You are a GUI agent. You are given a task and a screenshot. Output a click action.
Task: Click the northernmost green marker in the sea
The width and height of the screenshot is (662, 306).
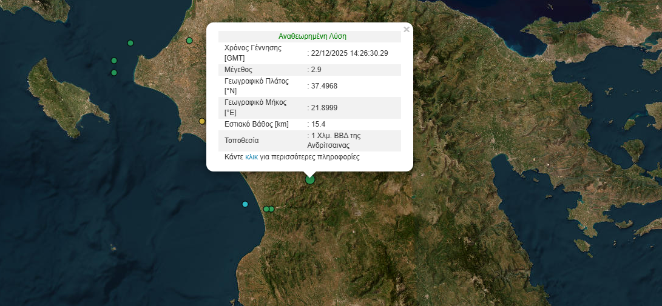click(130, 43)
